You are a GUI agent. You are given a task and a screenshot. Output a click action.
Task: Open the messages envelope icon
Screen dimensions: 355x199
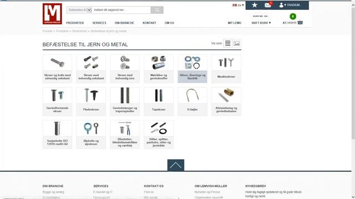(268, 5)
